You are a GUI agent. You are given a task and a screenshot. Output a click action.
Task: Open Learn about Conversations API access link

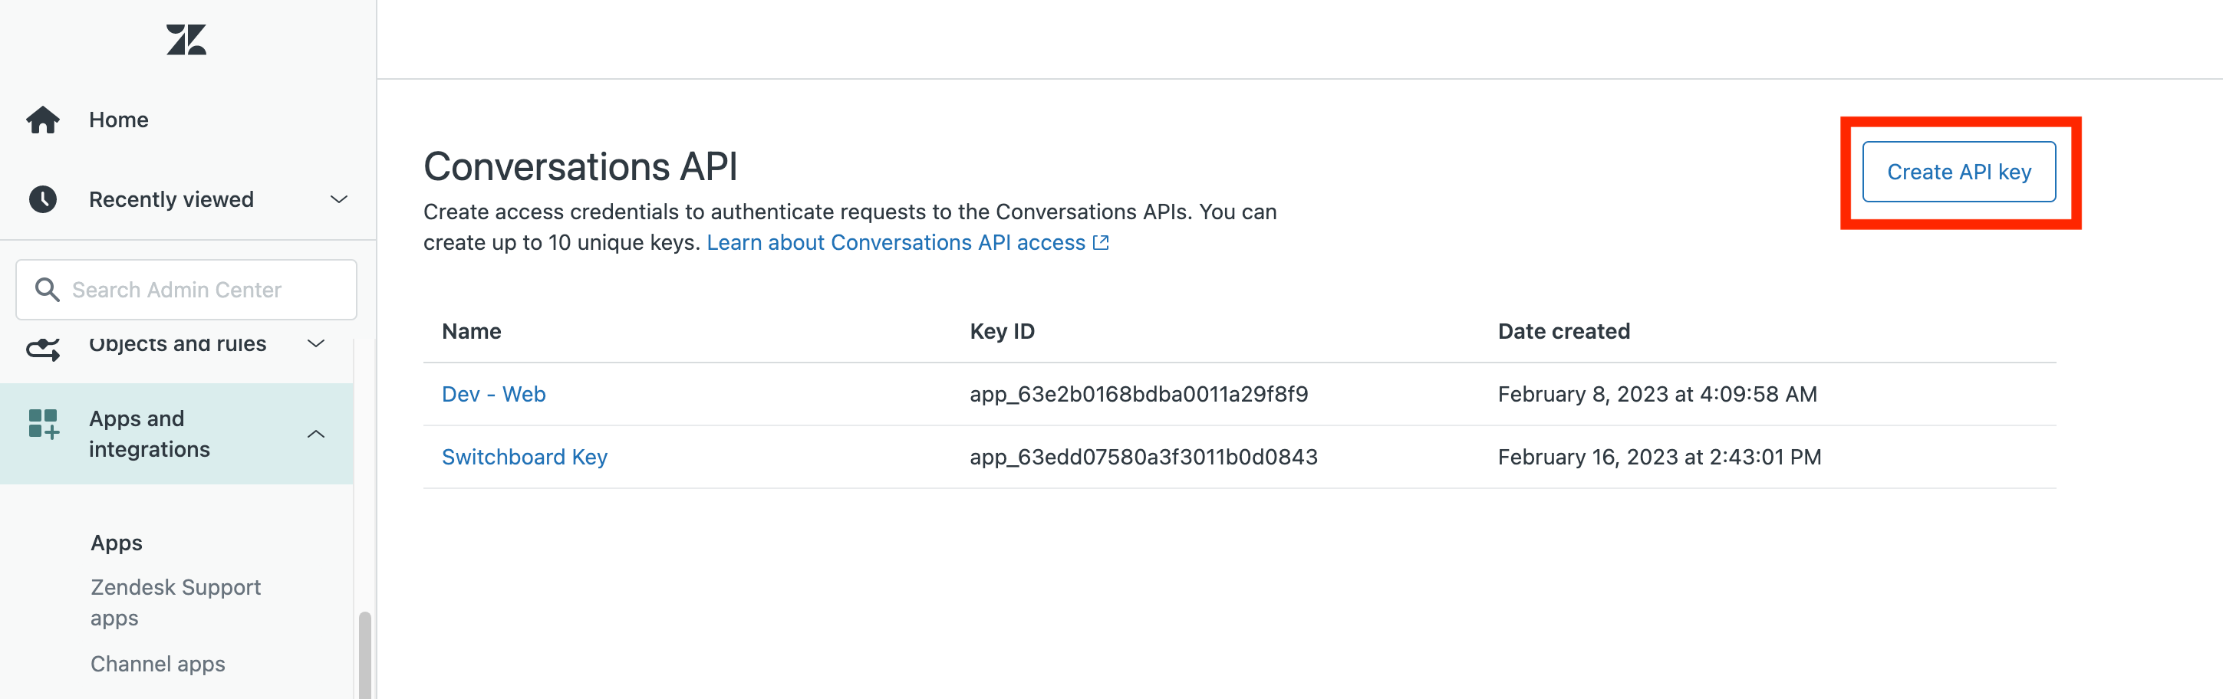point(896,242)
